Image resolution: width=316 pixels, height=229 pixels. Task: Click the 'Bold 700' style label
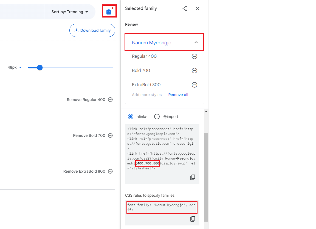click(x=141, y=71)
